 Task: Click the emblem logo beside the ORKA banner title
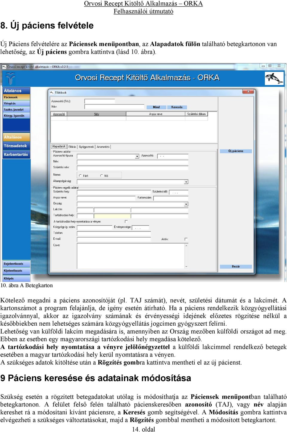(x=10, y=78)
